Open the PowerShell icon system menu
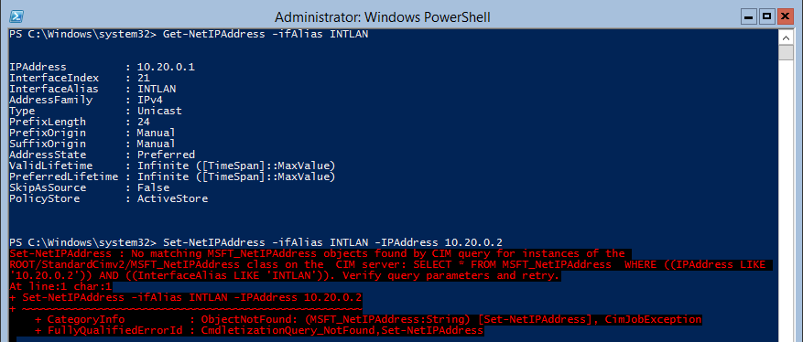The height and width of the screenshot is (342, 803). pos(16,16)
